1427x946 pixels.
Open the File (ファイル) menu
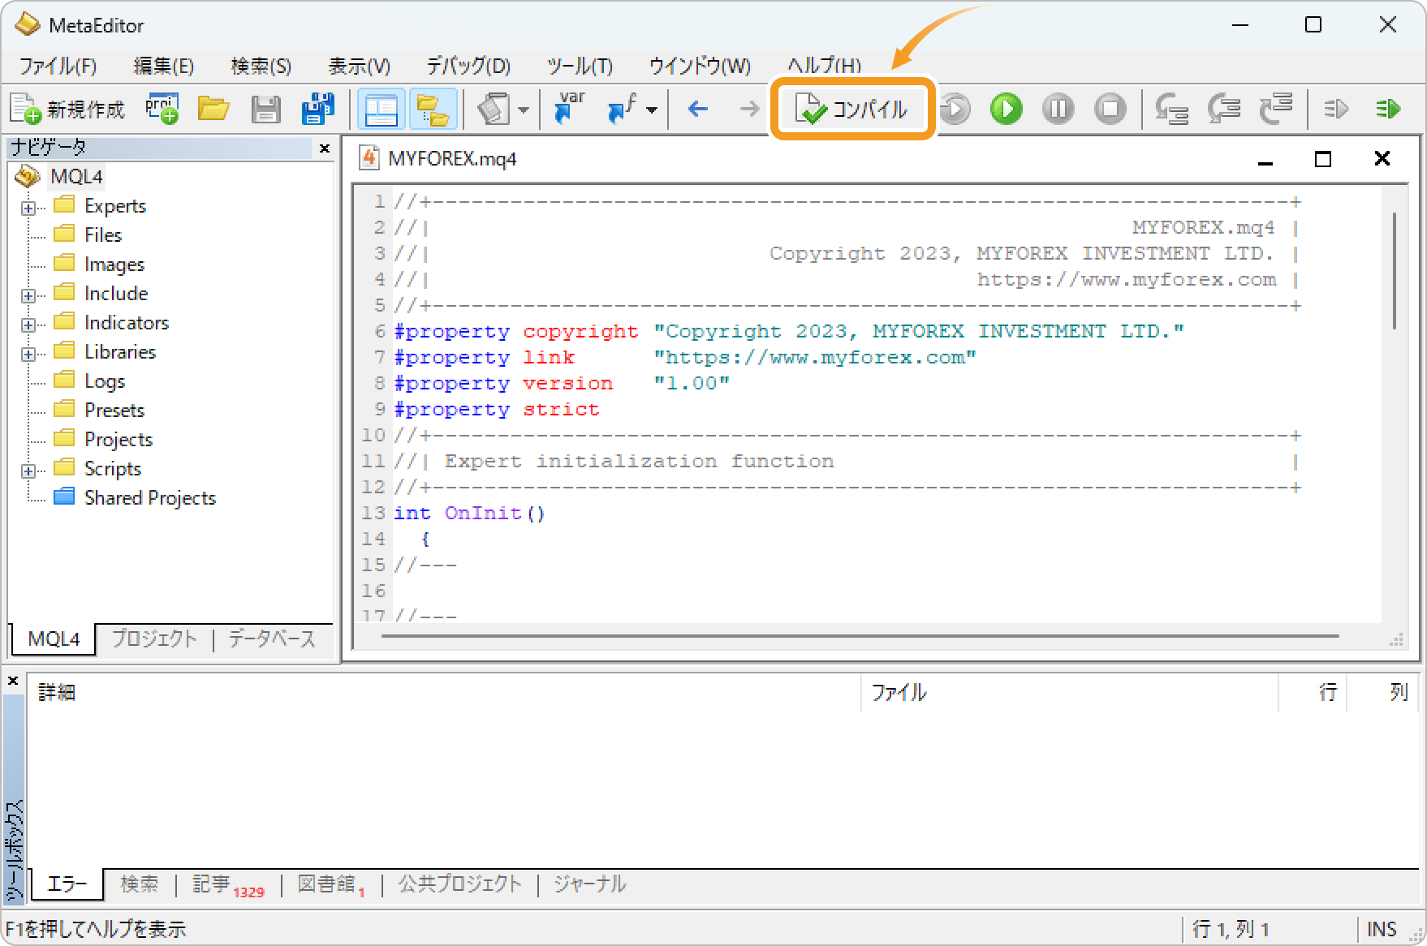coord(58,66)
